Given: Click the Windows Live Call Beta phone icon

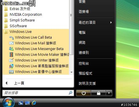Looking at the screenshot, I should pyautogui.click(x=11, y=37).
